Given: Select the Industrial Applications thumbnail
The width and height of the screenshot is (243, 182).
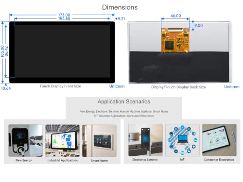Looking at the screenshot, I should click(62, 141).
